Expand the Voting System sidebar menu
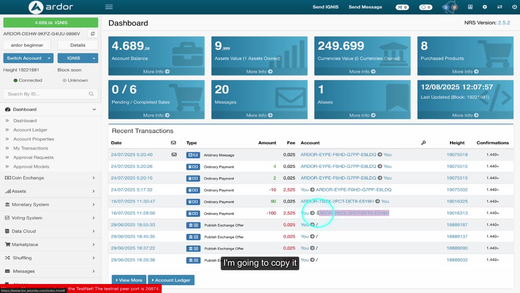 (51, 218)
